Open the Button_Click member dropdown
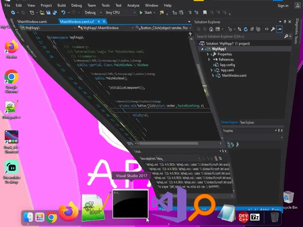Screen dimensions: 303x227 163,28
